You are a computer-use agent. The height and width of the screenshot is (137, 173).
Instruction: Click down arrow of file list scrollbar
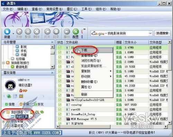[x=170, y=122]
